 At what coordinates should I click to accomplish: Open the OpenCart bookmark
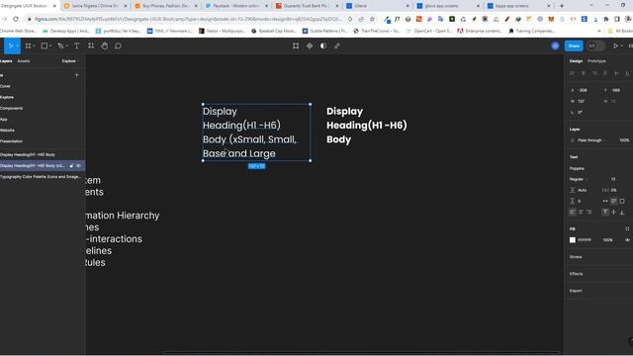point(429,31)
